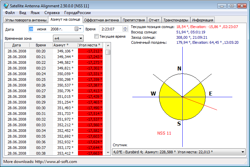Switch to Углы поворота антенны tab
The image size is (250, 167).
[x=26, y=20]
